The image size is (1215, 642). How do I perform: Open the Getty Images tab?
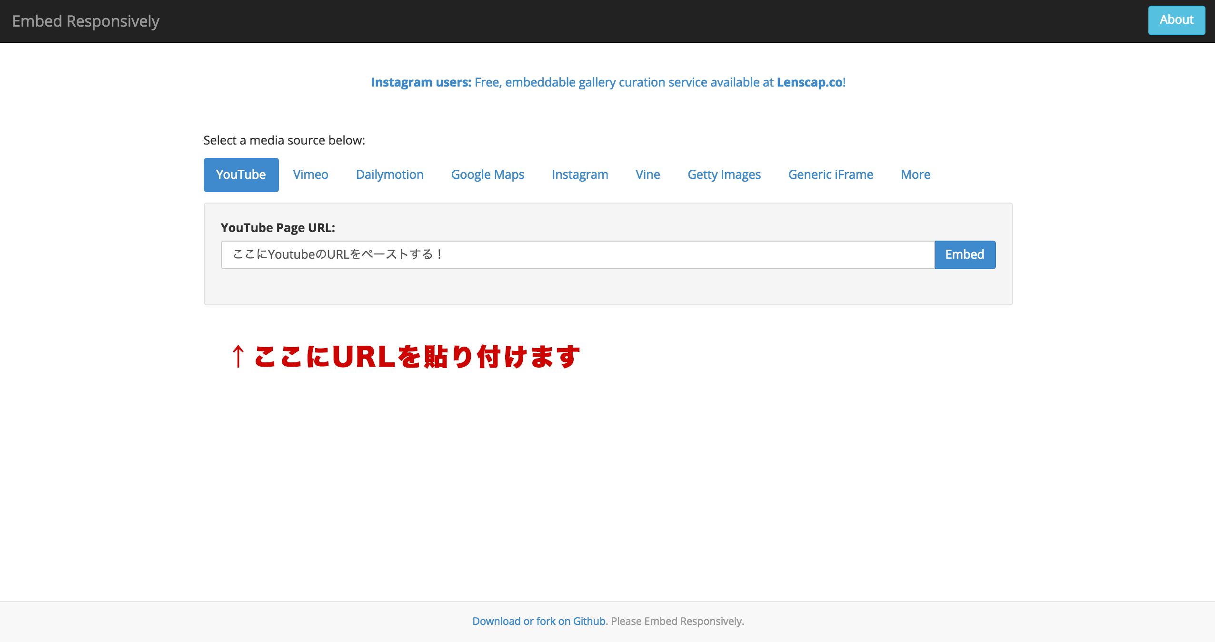(x=724, y=175)
